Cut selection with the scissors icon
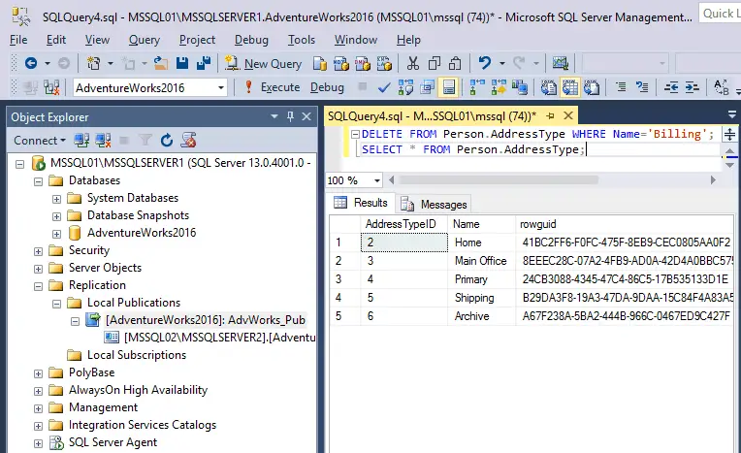The width and height of the screenshot is (741, 453). (413, 63)
